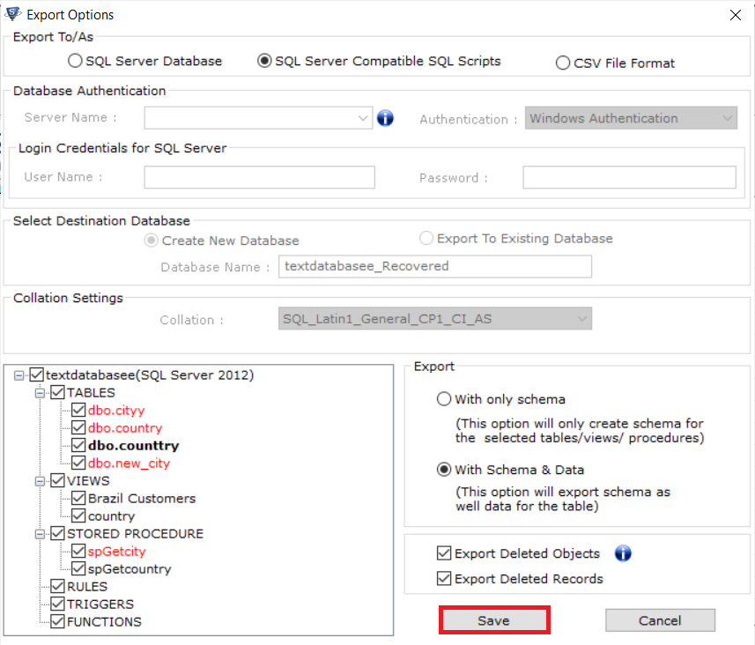Click info icon next to Export Deleted Objects
The height and width of the screenshot is (645, 755).
[x=623, y=553]
